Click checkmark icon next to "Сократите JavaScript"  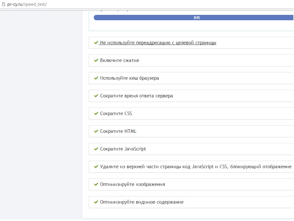[x=96, y=149]
